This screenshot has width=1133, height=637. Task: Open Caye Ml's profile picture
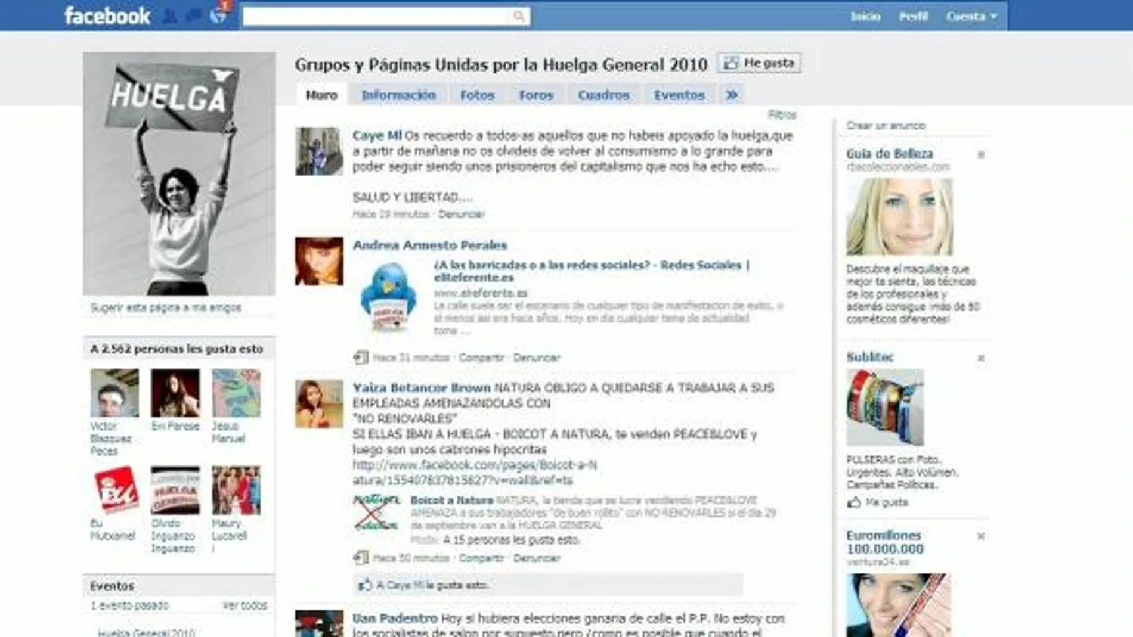click(319, 151)
